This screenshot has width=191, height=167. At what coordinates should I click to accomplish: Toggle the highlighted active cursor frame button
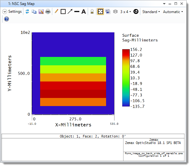(100, 12)
